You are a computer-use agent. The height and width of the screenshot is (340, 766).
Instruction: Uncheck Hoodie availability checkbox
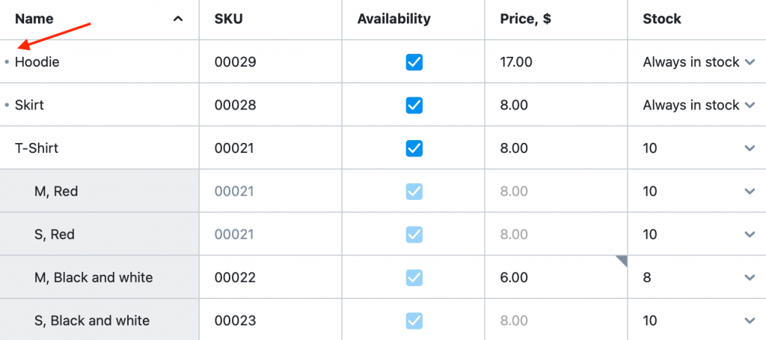click(414, 62)
